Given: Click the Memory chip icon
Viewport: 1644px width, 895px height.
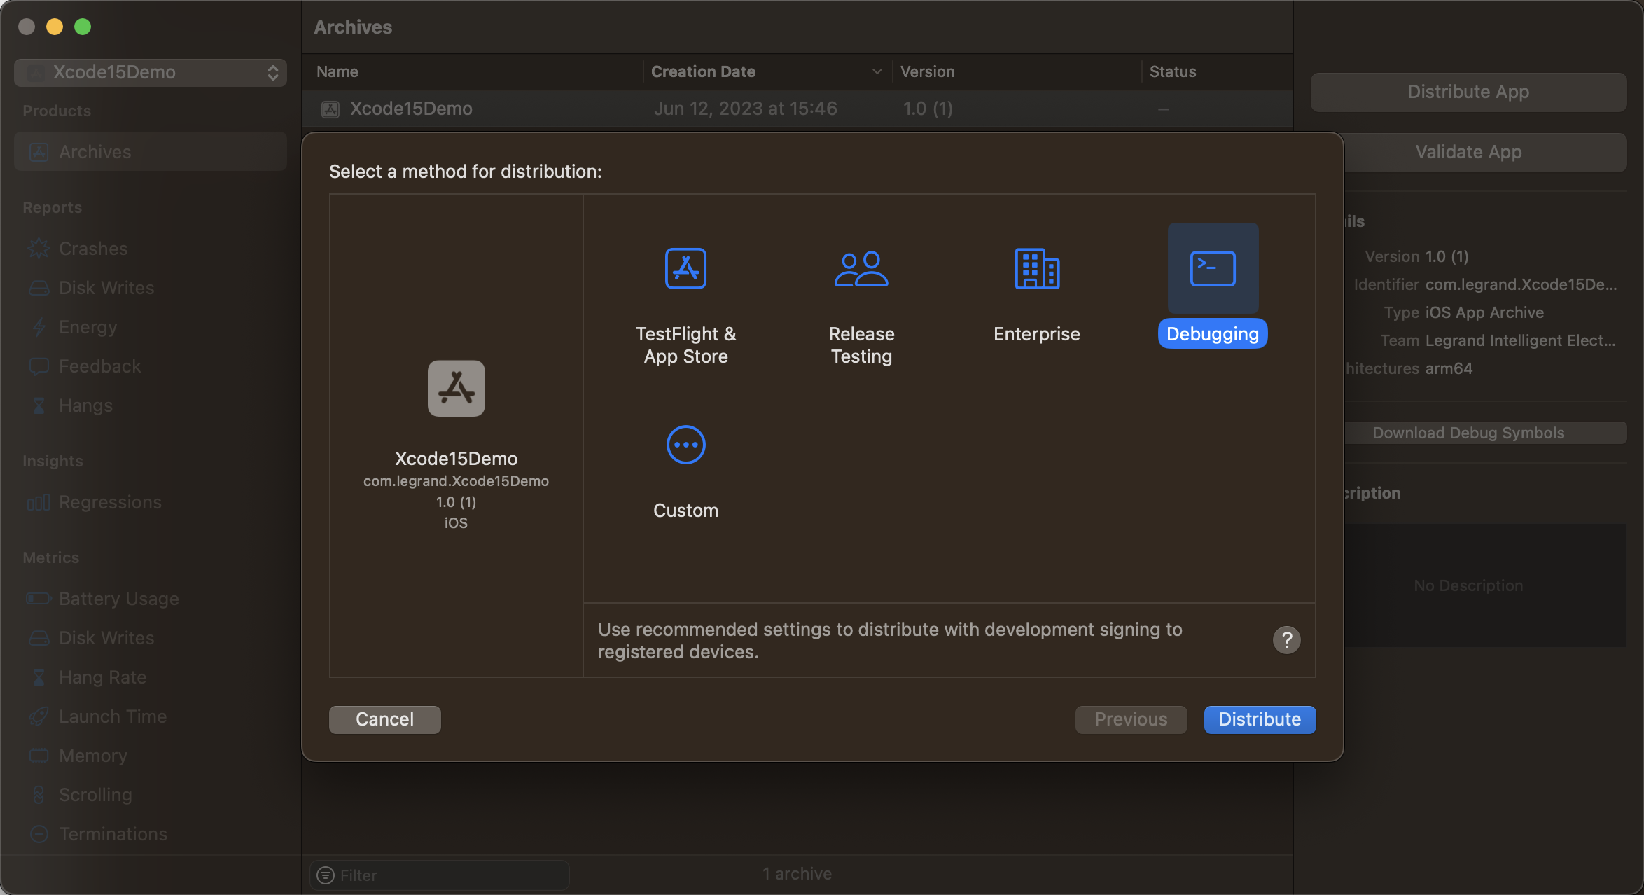Looking at the screenshot, I should (x=39, y=756).
